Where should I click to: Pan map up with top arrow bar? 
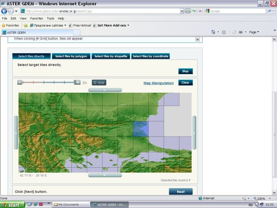coord(105,90)
